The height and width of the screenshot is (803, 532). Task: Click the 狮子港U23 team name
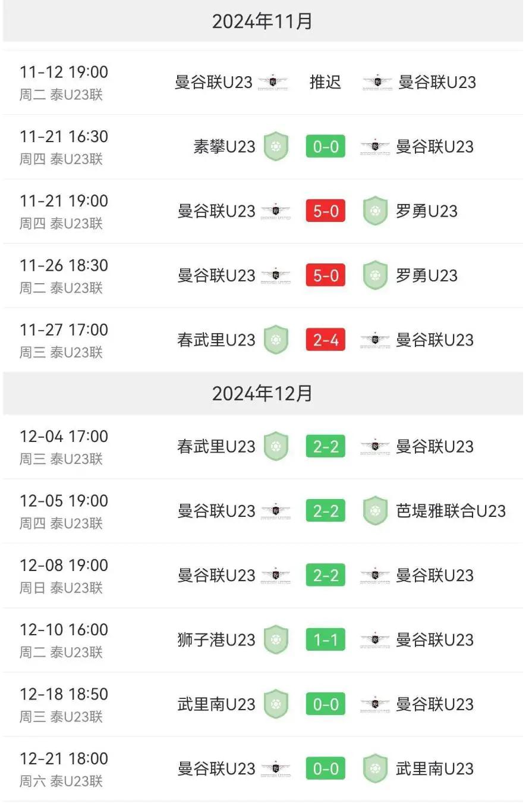[216, 639]
